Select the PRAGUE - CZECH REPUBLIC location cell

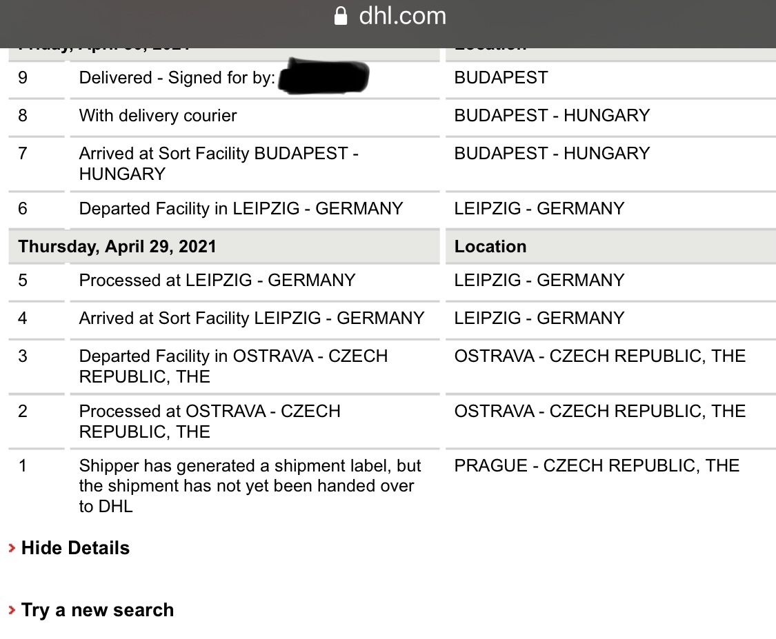point(597,465)
